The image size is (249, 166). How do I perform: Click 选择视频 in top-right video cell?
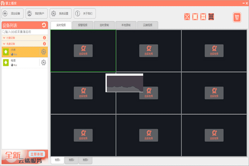pyautogui.click(x=214, y=51)
